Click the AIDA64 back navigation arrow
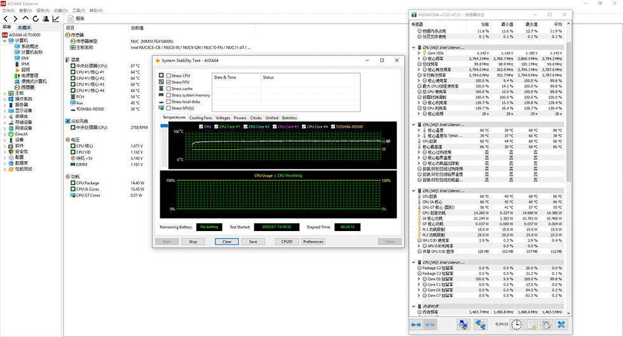 [x=6, y=19]
